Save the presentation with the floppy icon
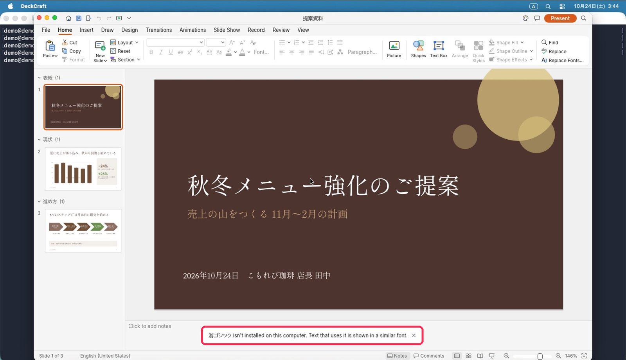Image resolution: width=626 pixels, height=360 pixels. click(79, 18)
